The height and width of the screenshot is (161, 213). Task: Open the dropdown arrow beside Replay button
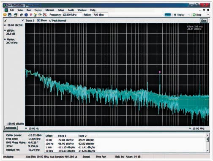[189, 15]
